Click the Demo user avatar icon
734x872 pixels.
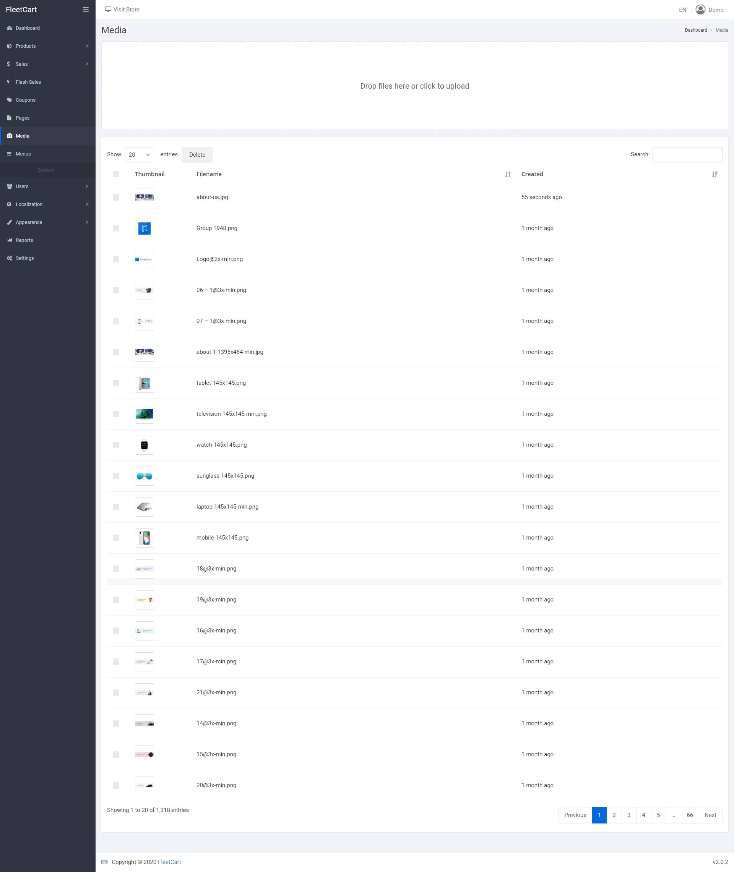coord(700,10)
